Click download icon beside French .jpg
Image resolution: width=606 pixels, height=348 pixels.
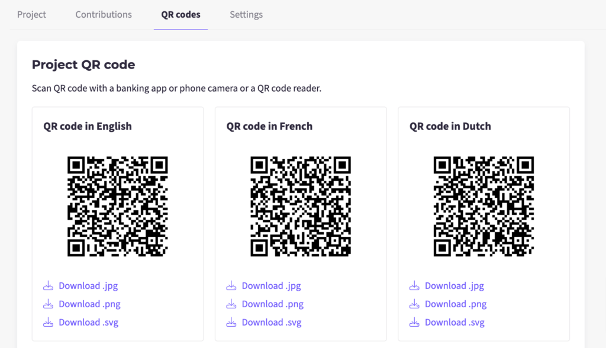point(231,286)
